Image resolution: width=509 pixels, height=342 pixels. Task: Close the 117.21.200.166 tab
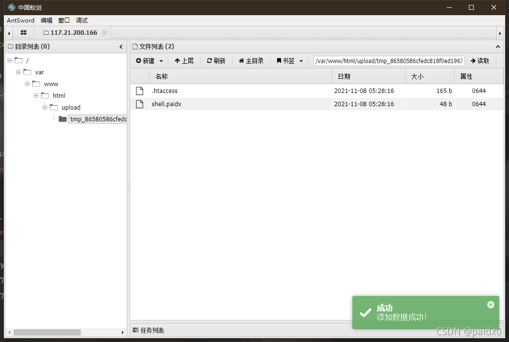tap(105, 32)
